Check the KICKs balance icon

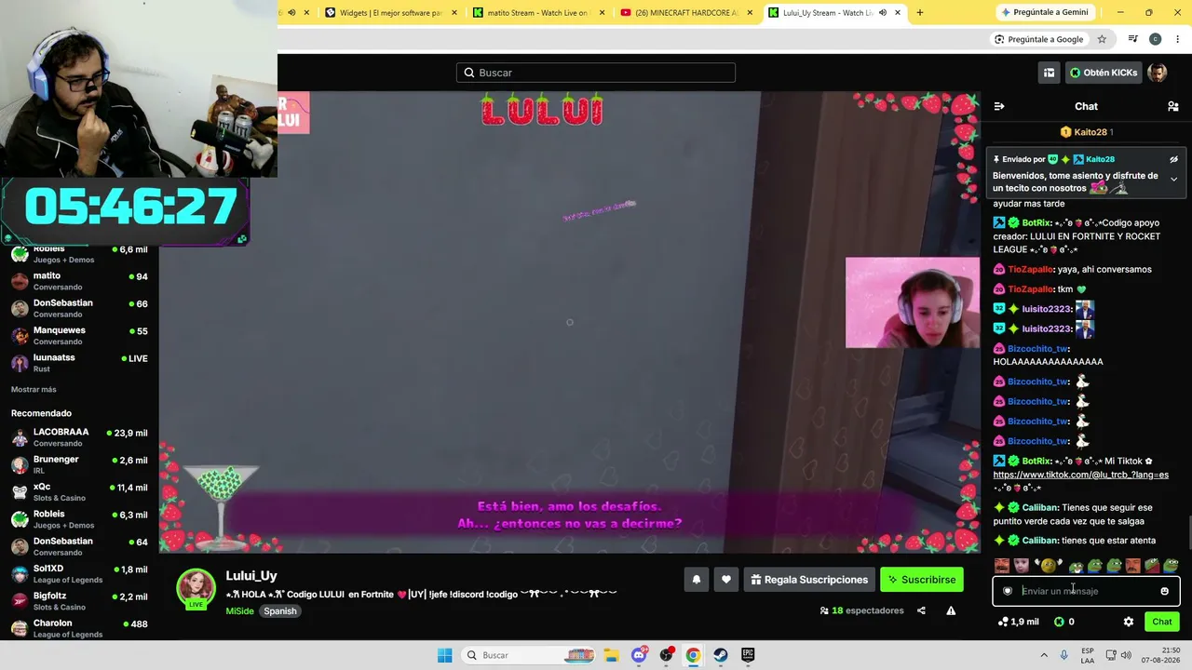1059,622
